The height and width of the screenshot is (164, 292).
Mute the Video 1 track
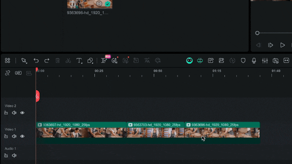coord(14,136)
